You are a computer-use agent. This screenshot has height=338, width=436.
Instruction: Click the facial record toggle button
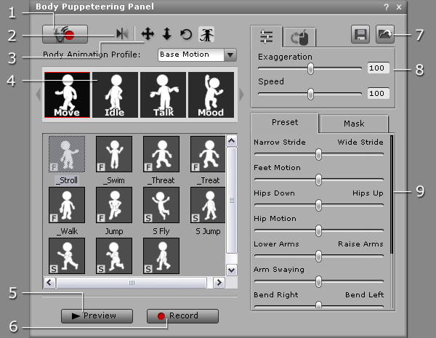pyautogui.click(x=65, y=34)
